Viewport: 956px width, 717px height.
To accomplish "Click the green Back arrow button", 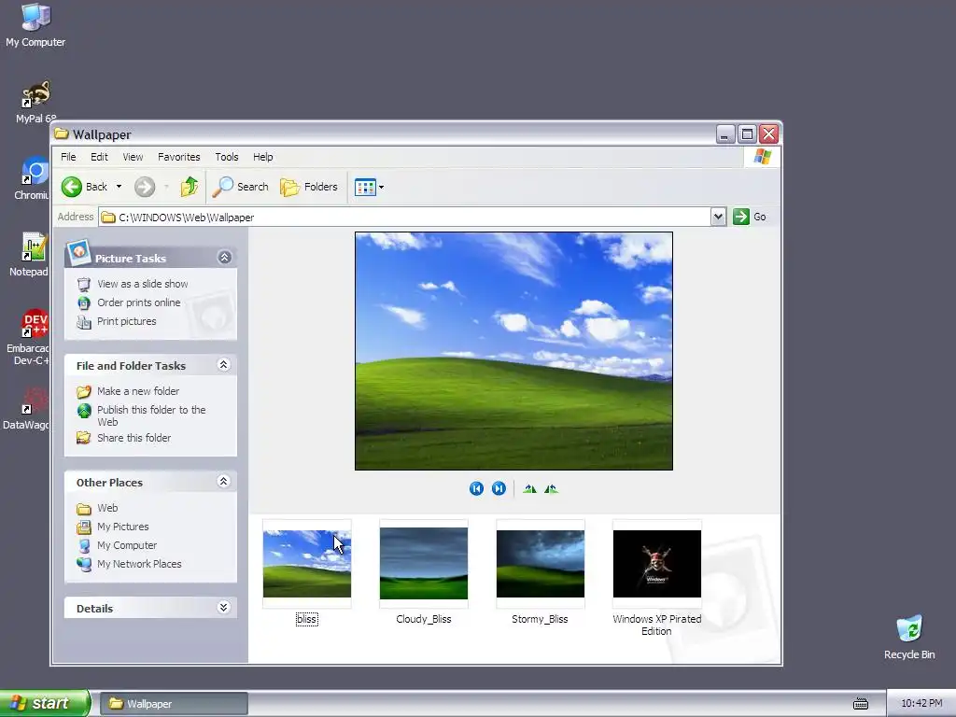I will point(71,187).
